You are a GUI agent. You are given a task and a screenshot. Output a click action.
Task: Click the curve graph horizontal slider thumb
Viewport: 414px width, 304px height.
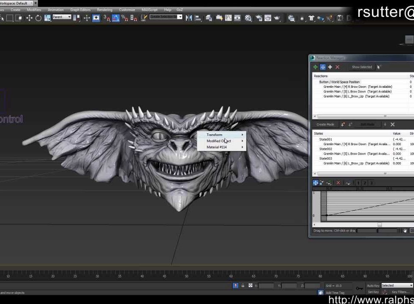pos(380,225)
